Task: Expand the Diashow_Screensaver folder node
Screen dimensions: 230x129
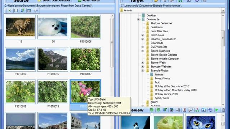Action: pos(142,39)
